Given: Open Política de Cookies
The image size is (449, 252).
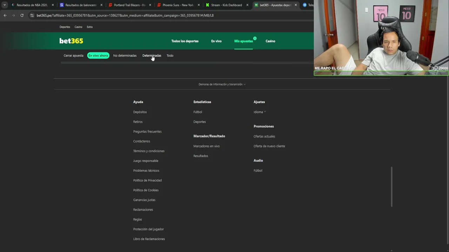Looking at the screenshot, I should tap(146, 190).
